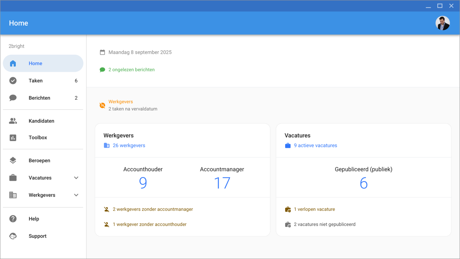
Task: Open the 1 verlopen vacature warning
Action: pyautogui.click(x=314, y=209)
